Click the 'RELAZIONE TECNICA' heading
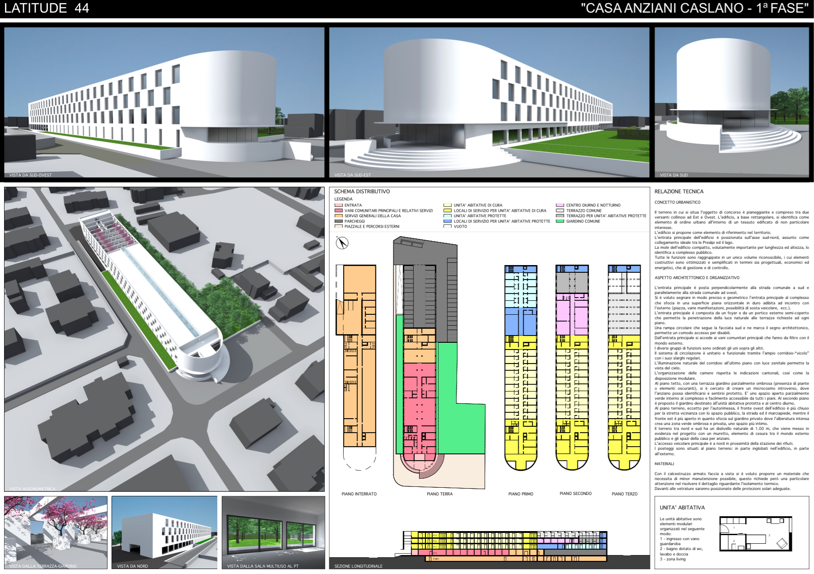Screen dimensions: 814x574 click(x=679, y=191)
